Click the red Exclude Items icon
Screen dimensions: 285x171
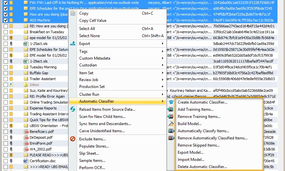[73, 139]
